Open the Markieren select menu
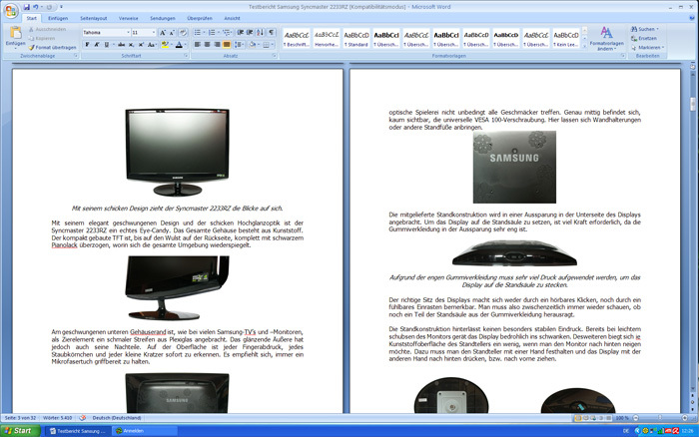Viewport: 699px width, 437px height. tap(647, 47)
